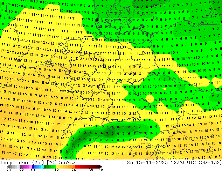Viewport: 222px width, 171px height.
Task: Click the dark blue swatch in the legend
Action: point(33,166)
